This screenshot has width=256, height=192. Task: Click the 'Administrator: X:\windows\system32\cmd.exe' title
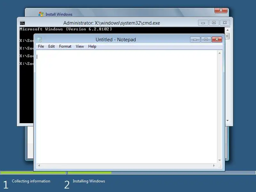(x=112, y=23)
